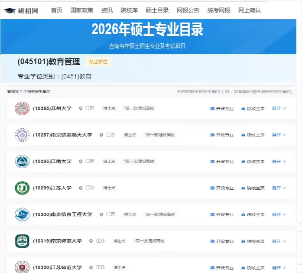Open the 首页 menu item
The width and height of the screenshot is (302, 273).
tap(57, 10)
